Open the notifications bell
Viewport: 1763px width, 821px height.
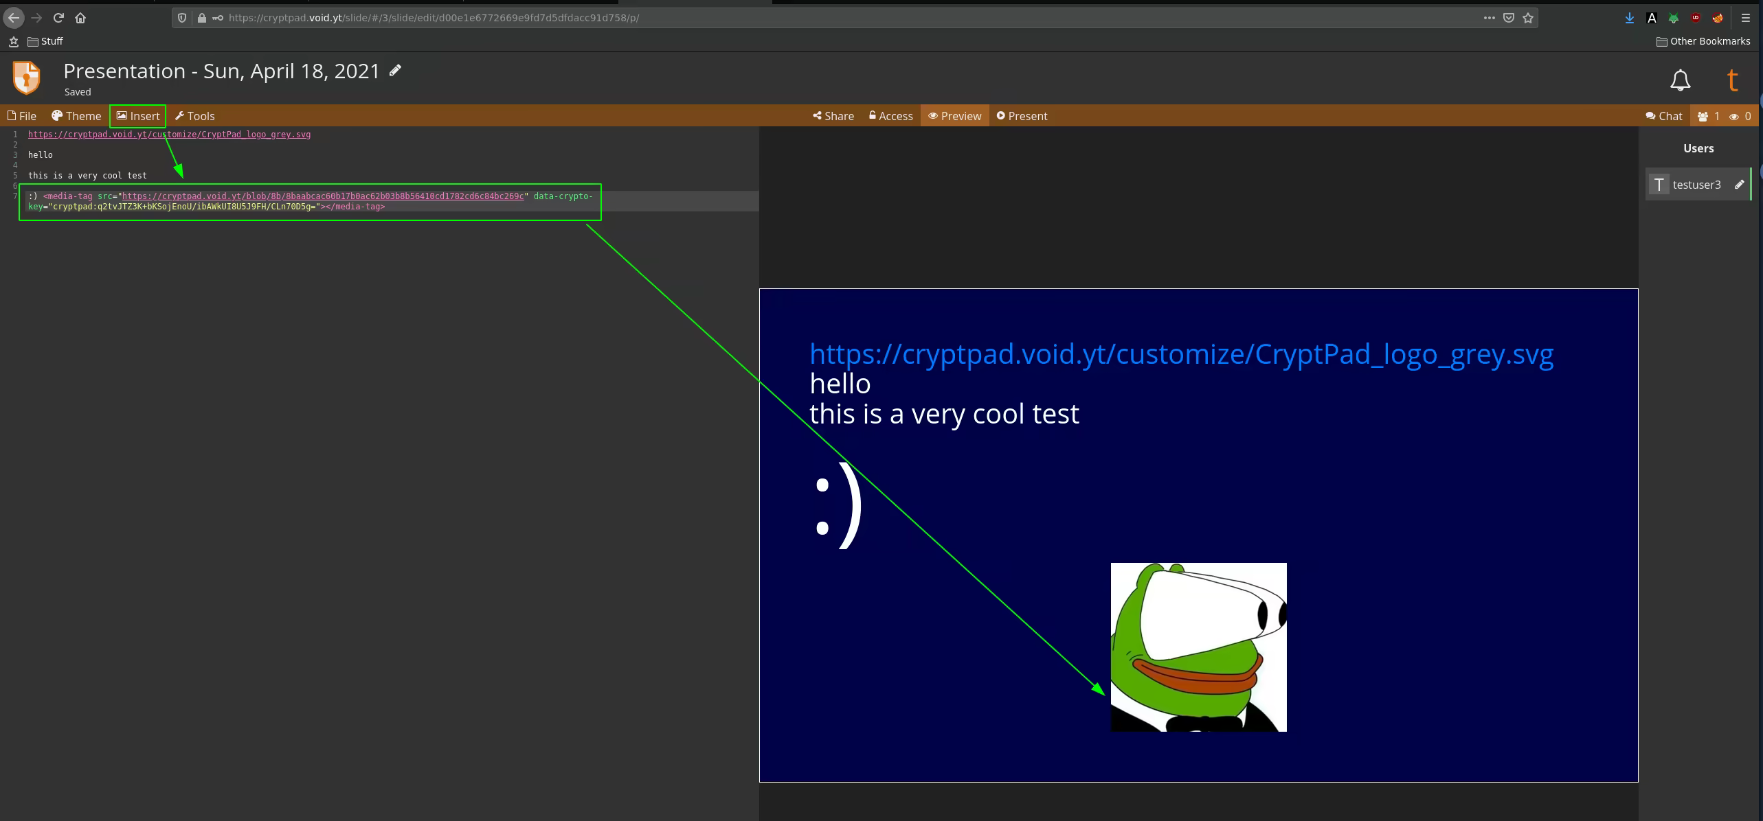[x=1680, y=80]
